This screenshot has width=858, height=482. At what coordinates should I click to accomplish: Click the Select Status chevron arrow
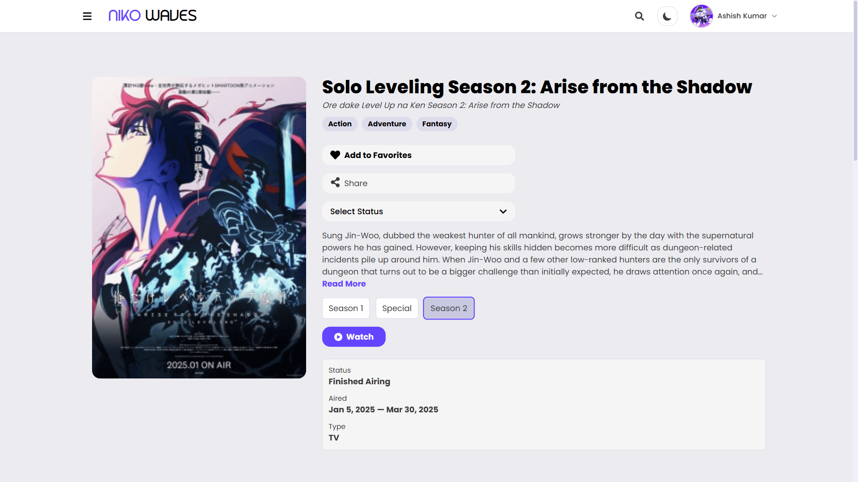tap(503, 212)
